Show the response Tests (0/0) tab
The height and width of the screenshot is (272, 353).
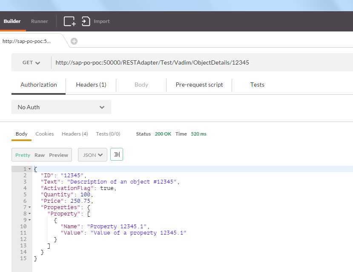(x=108, y=134)
